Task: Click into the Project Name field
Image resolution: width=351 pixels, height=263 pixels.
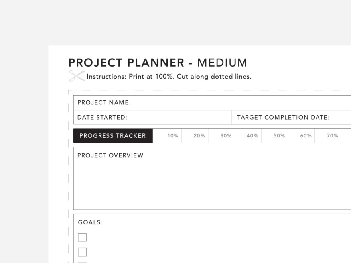Action: [239, 103]
